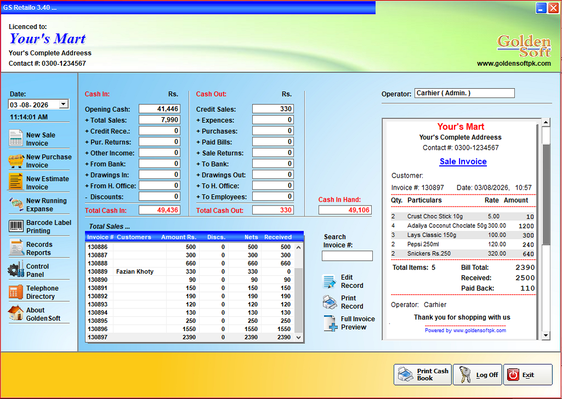Screen dimensions: 562x399
Task: Select the invoice 130888 row
Action: point(190,263)
